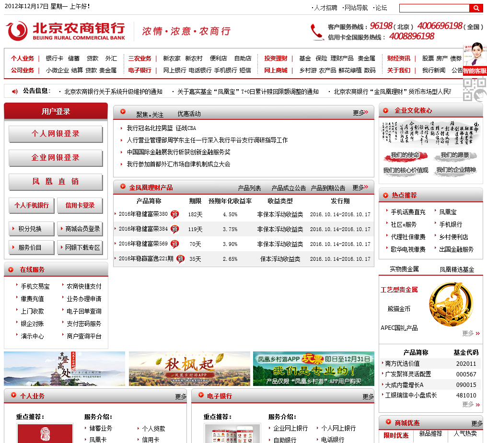Image resolution: width=487 pixels, height=443 pixels.
Task: Click 我们的企业精神 label
Action: [456, 171]
